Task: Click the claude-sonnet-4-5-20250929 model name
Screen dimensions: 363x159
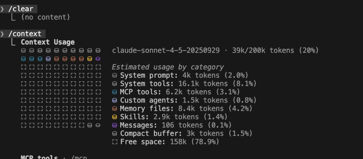Action: tap(167, 50)
